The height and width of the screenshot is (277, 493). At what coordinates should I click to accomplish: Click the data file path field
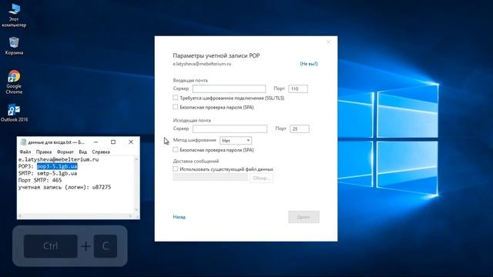pyautogui.click(x=210, y=178)
